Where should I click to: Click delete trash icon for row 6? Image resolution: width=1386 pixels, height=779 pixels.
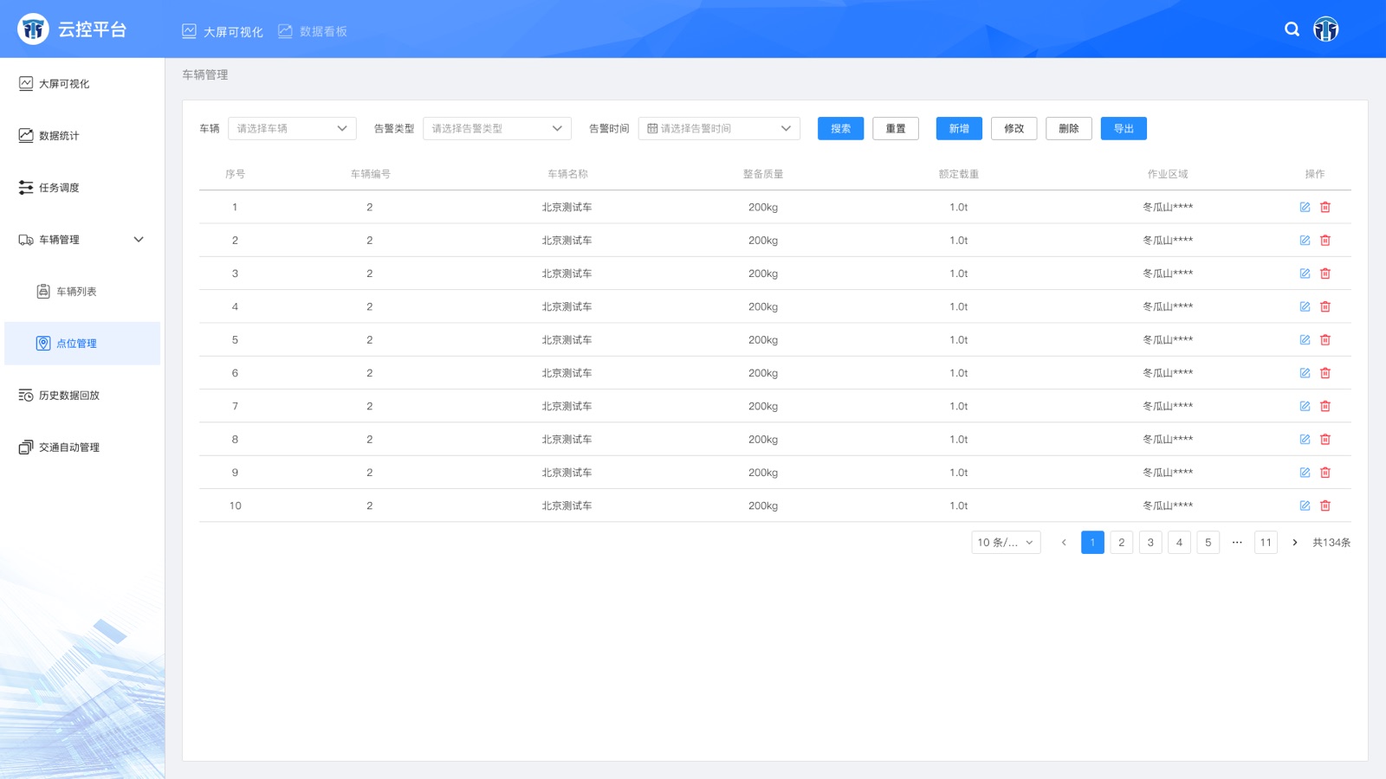pos(1325,373)
